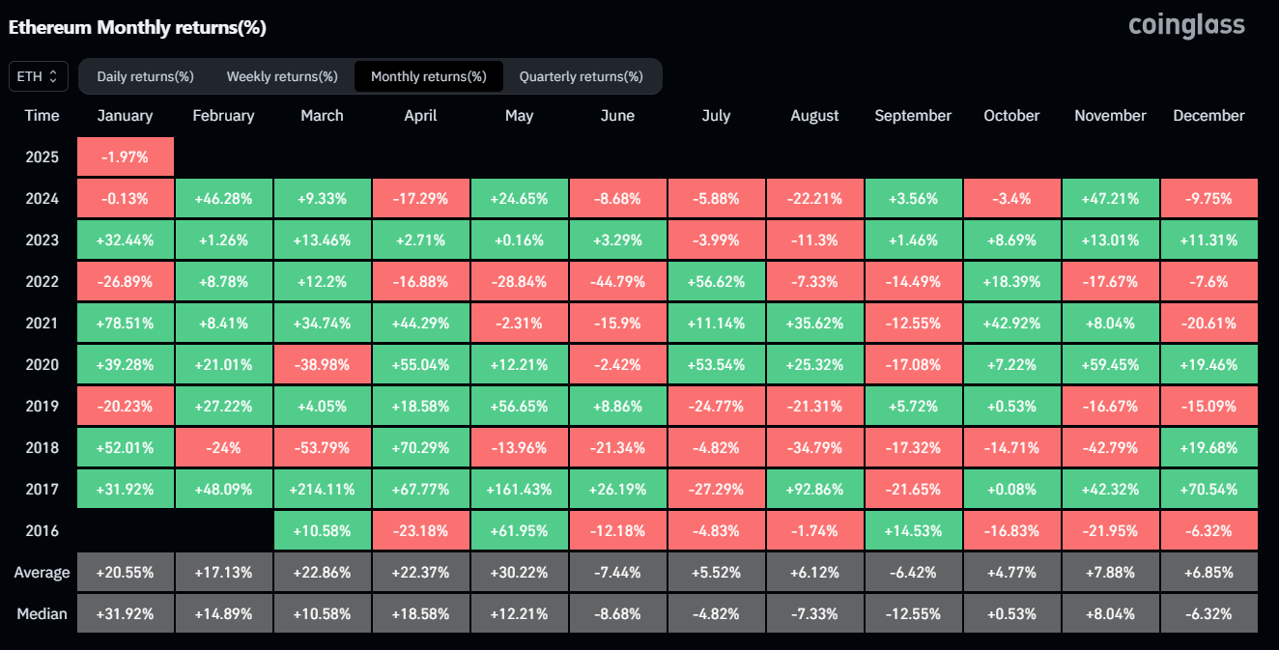The width and height of the screenshot is (1279, 650).
Task: Click the Ethereum Monthly returns(%) title
Action: (137, 28)
